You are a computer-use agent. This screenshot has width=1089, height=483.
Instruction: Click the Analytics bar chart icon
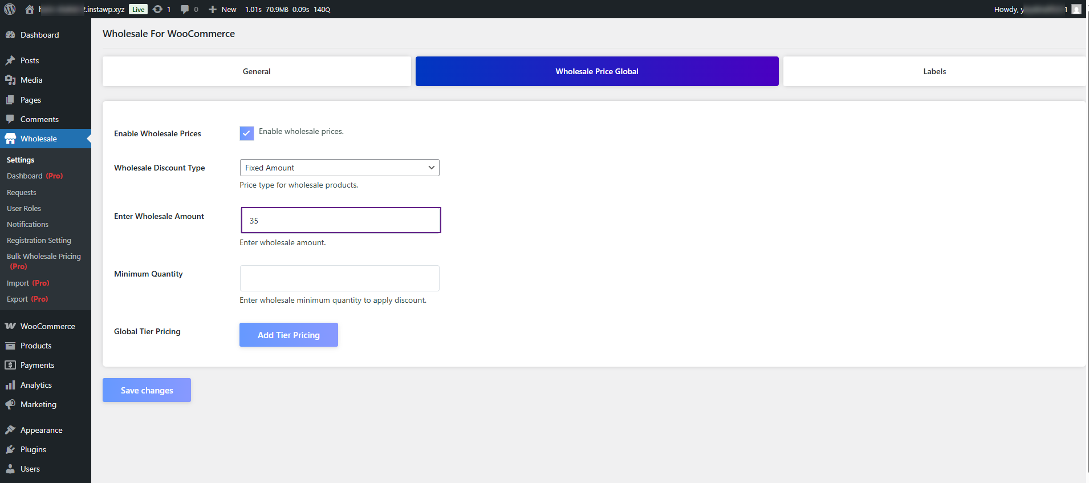pos(10,385)
